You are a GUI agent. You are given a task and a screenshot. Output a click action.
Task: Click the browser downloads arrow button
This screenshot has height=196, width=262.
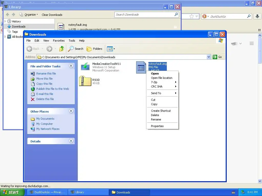(257, 16)
